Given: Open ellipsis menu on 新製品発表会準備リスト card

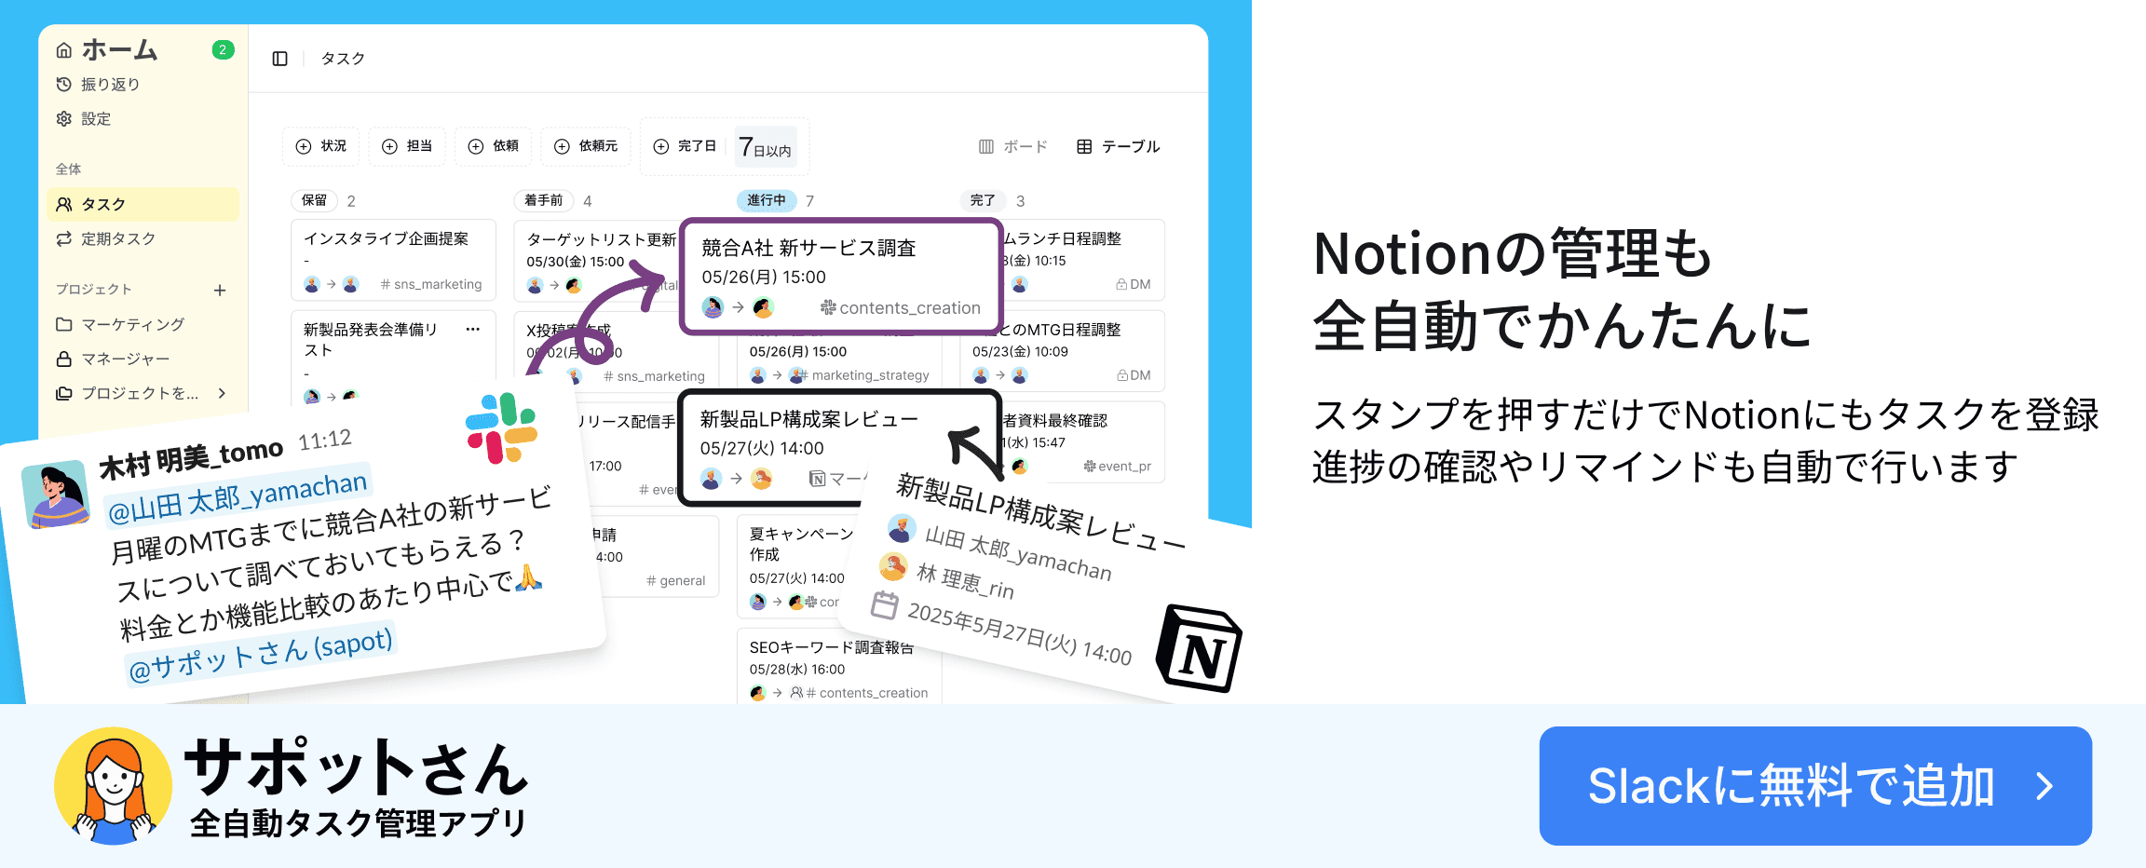Looking at the screenshot, I should pos(472,329).
